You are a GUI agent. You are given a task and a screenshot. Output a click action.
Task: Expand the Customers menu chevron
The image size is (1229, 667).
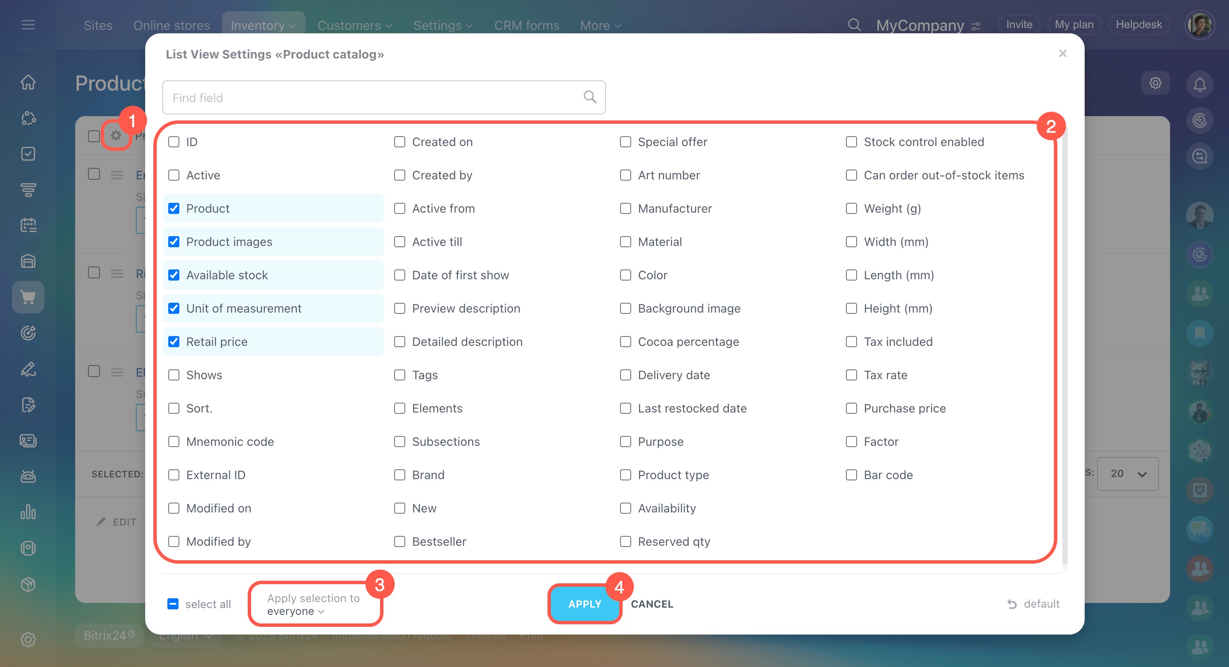[388, 26]
